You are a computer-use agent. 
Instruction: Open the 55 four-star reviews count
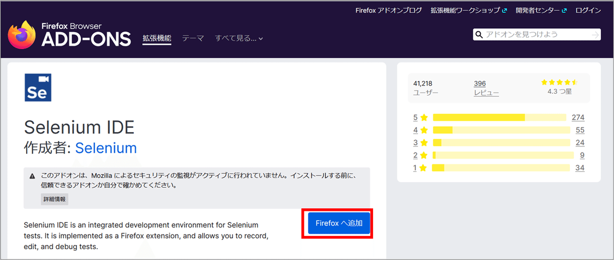coord(580,130)
